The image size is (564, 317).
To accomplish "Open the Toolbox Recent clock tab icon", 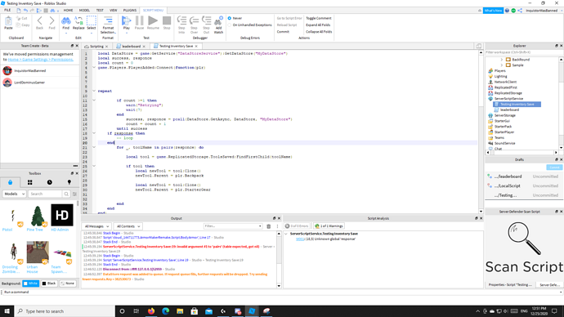I will tap(50, 182).
